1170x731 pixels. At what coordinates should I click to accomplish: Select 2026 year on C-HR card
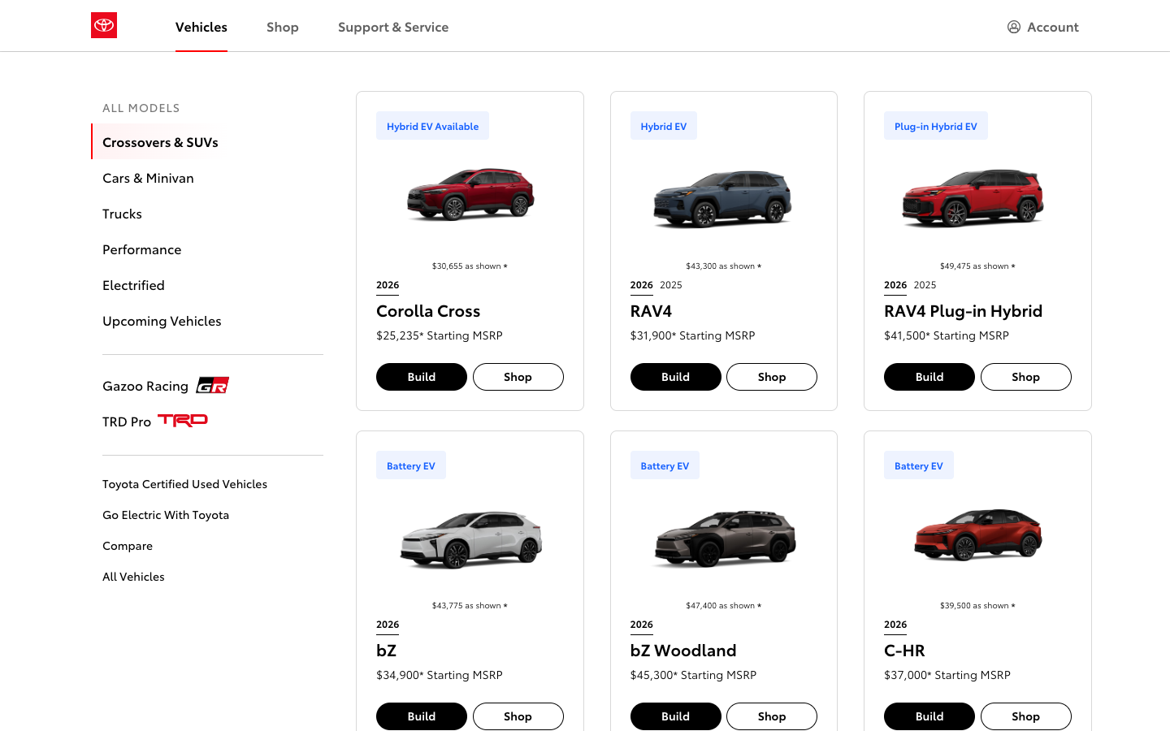tap(895, 625)
